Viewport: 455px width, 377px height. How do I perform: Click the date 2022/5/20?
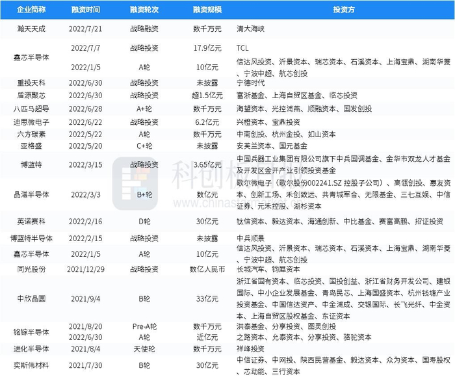point(86,146)
